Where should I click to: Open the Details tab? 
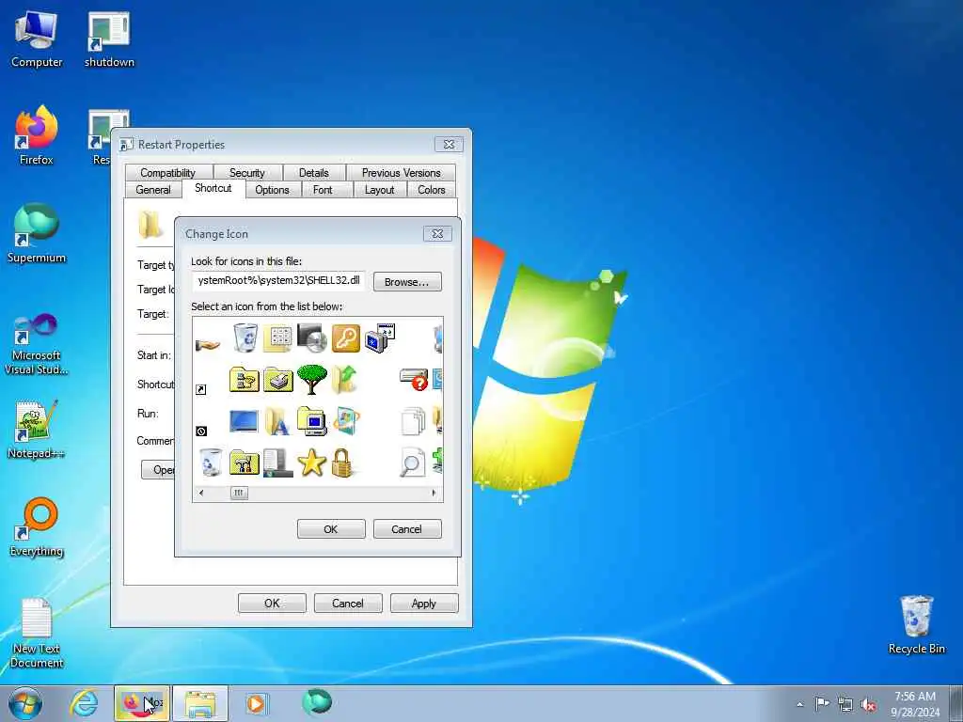point(314,173)
